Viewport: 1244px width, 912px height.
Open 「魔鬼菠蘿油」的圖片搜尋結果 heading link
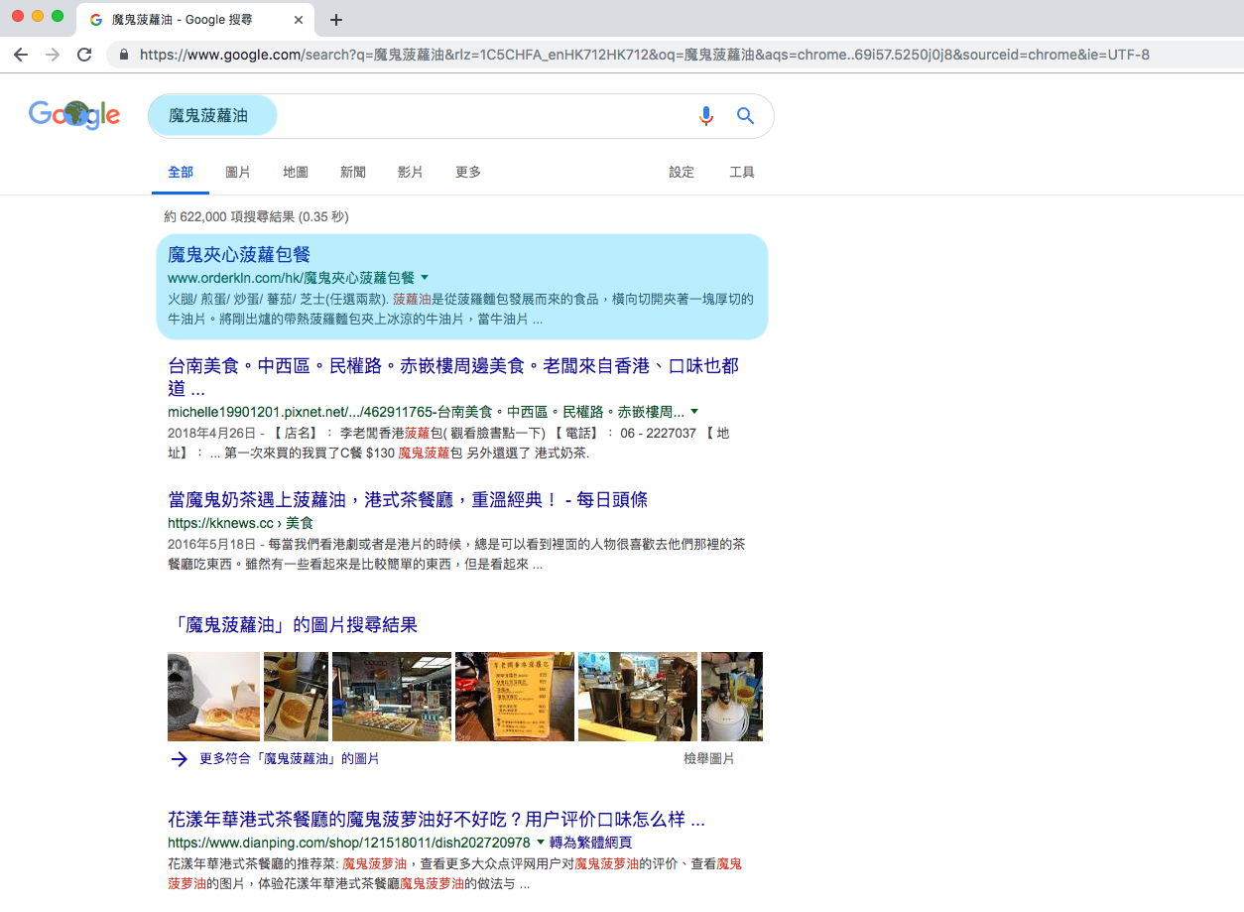pos(293,624)
